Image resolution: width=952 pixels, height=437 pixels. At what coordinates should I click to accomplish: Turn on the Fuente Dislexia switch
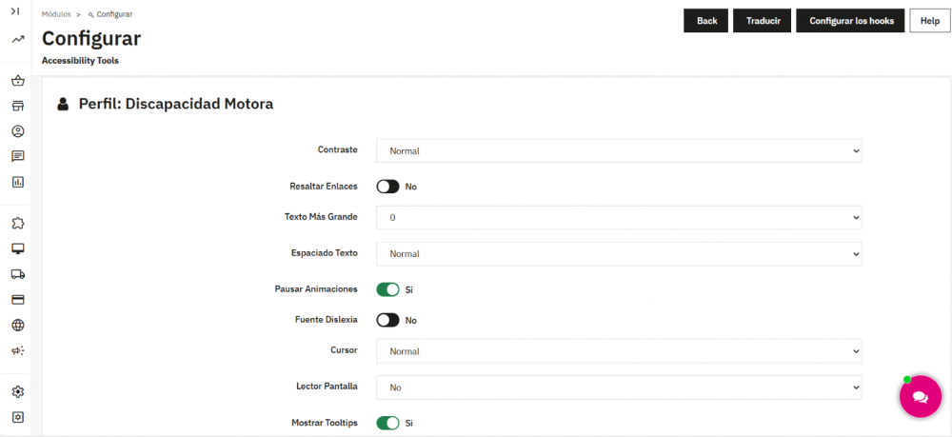coord(388,320)
